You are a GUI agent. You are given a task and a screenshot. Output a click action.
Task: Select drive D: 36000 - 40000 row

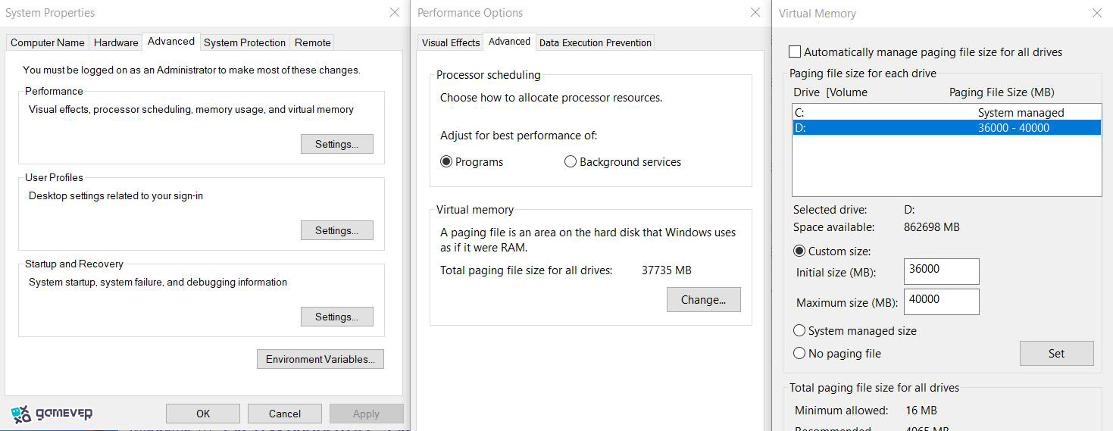[x=946, y=127]
